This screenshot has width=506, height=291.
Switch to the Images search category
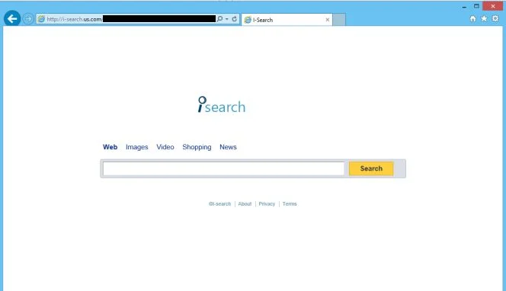click(x=137, y=147)
